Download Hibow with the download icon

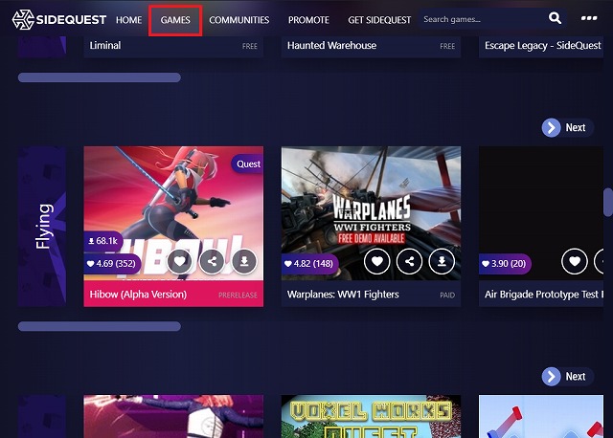coord(244,261)
